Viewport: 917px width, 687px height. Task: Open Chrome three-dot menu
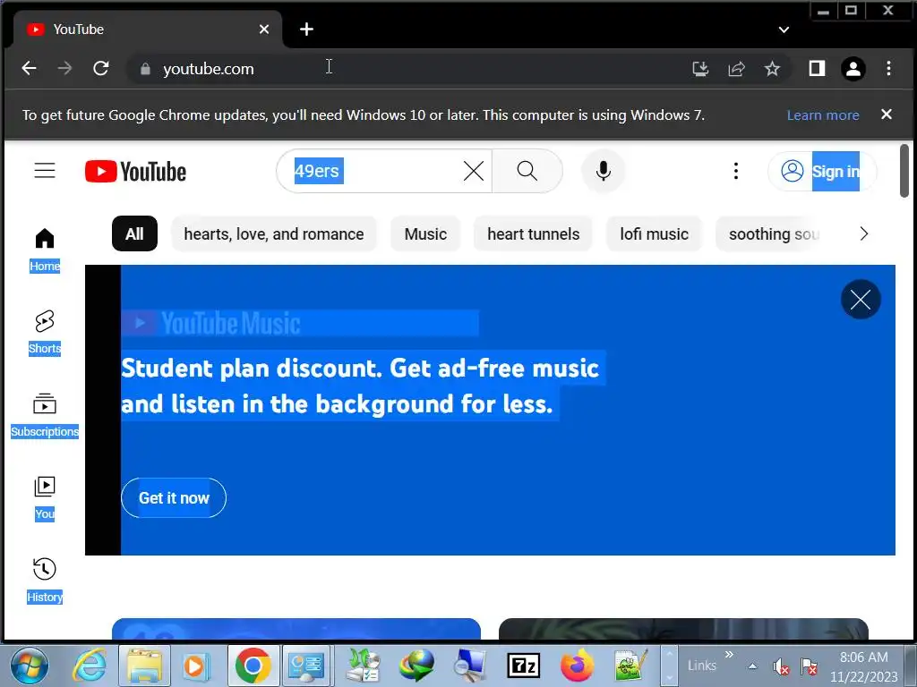888,68
